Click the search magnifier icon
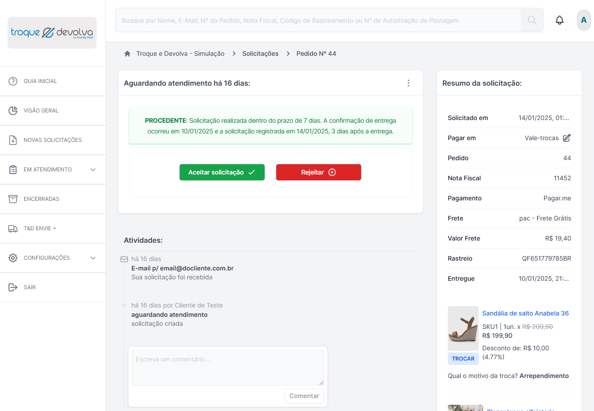 tap(532, 20)
